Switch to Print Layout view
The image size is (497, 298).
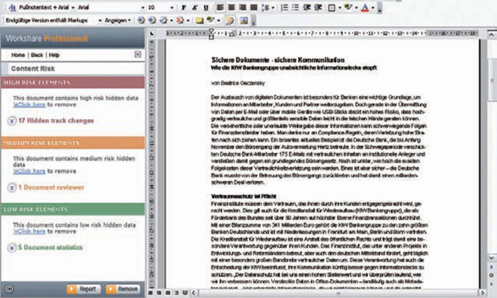[x=168, y=293]
